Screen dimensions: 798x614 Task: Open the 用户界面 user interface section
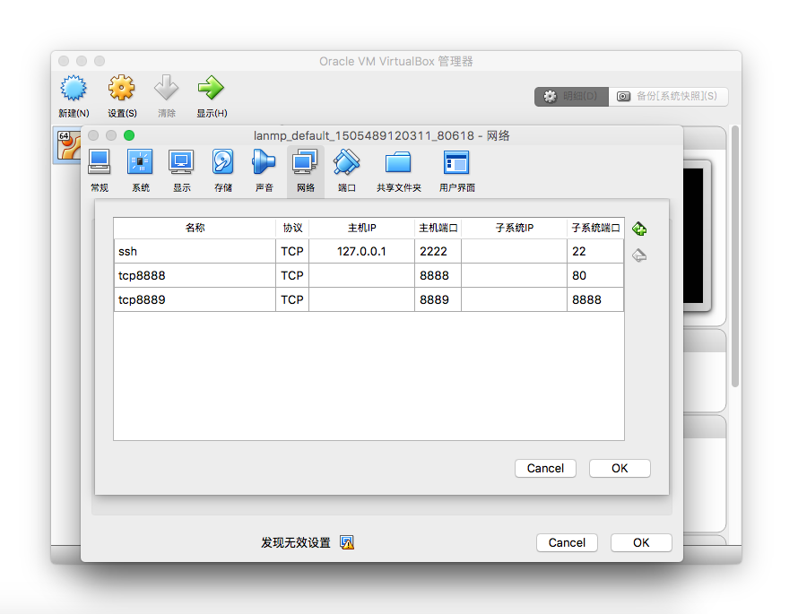(456, 170)
